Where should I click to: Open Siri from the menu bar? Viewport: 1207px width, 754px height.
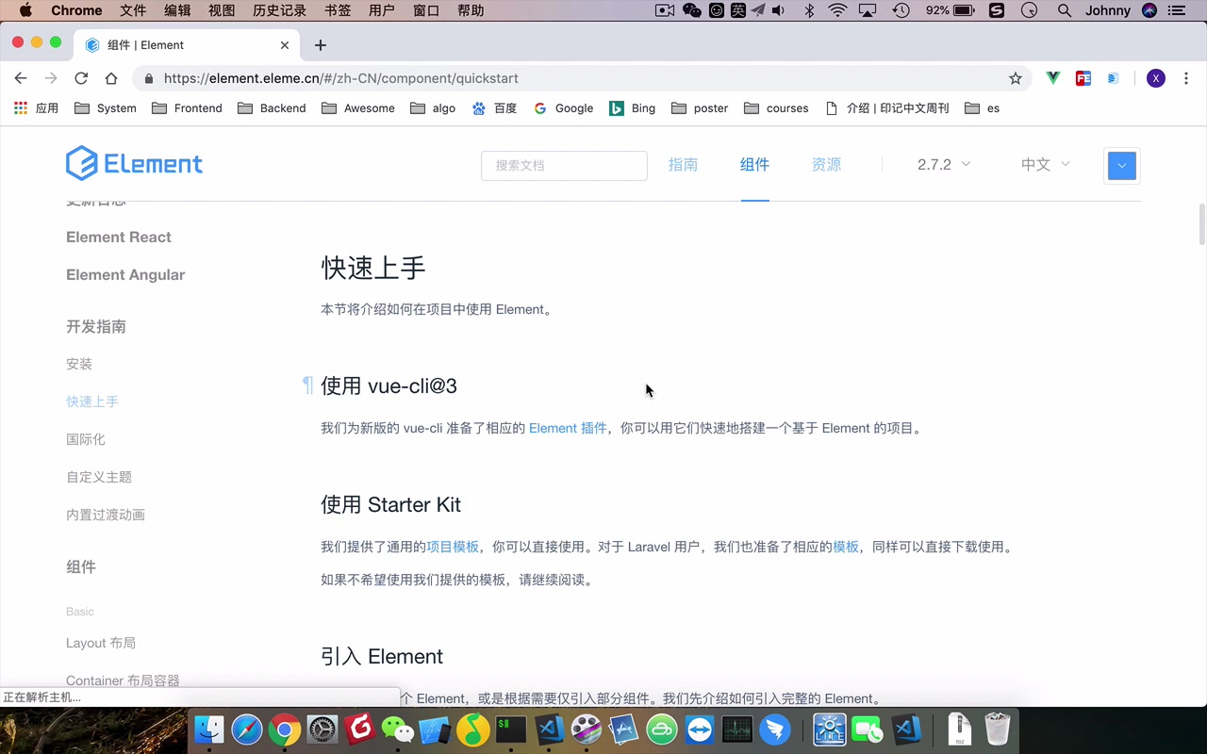pos(1149,10)
